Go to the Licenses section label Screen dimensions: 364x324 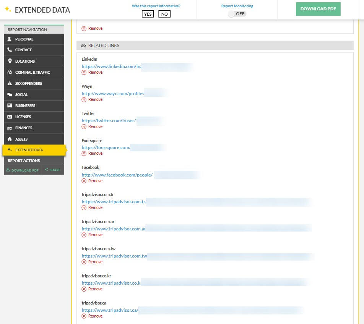[23, 117]
